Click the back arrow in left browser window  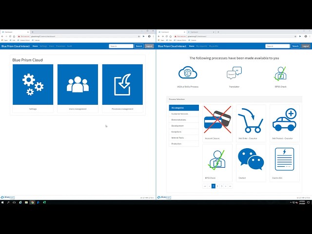[x=2, y=37]
